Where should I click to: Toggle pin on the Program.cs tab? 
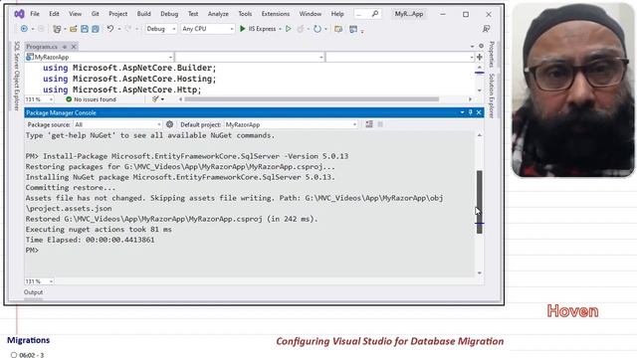click(x=65, y=47)
